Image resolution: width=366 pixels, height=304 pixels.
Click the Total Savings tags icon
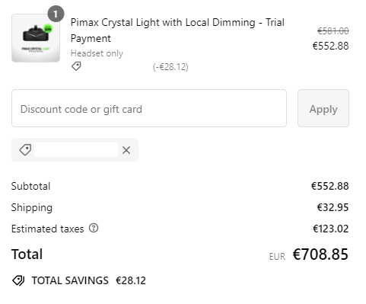[x=18, y=280]
